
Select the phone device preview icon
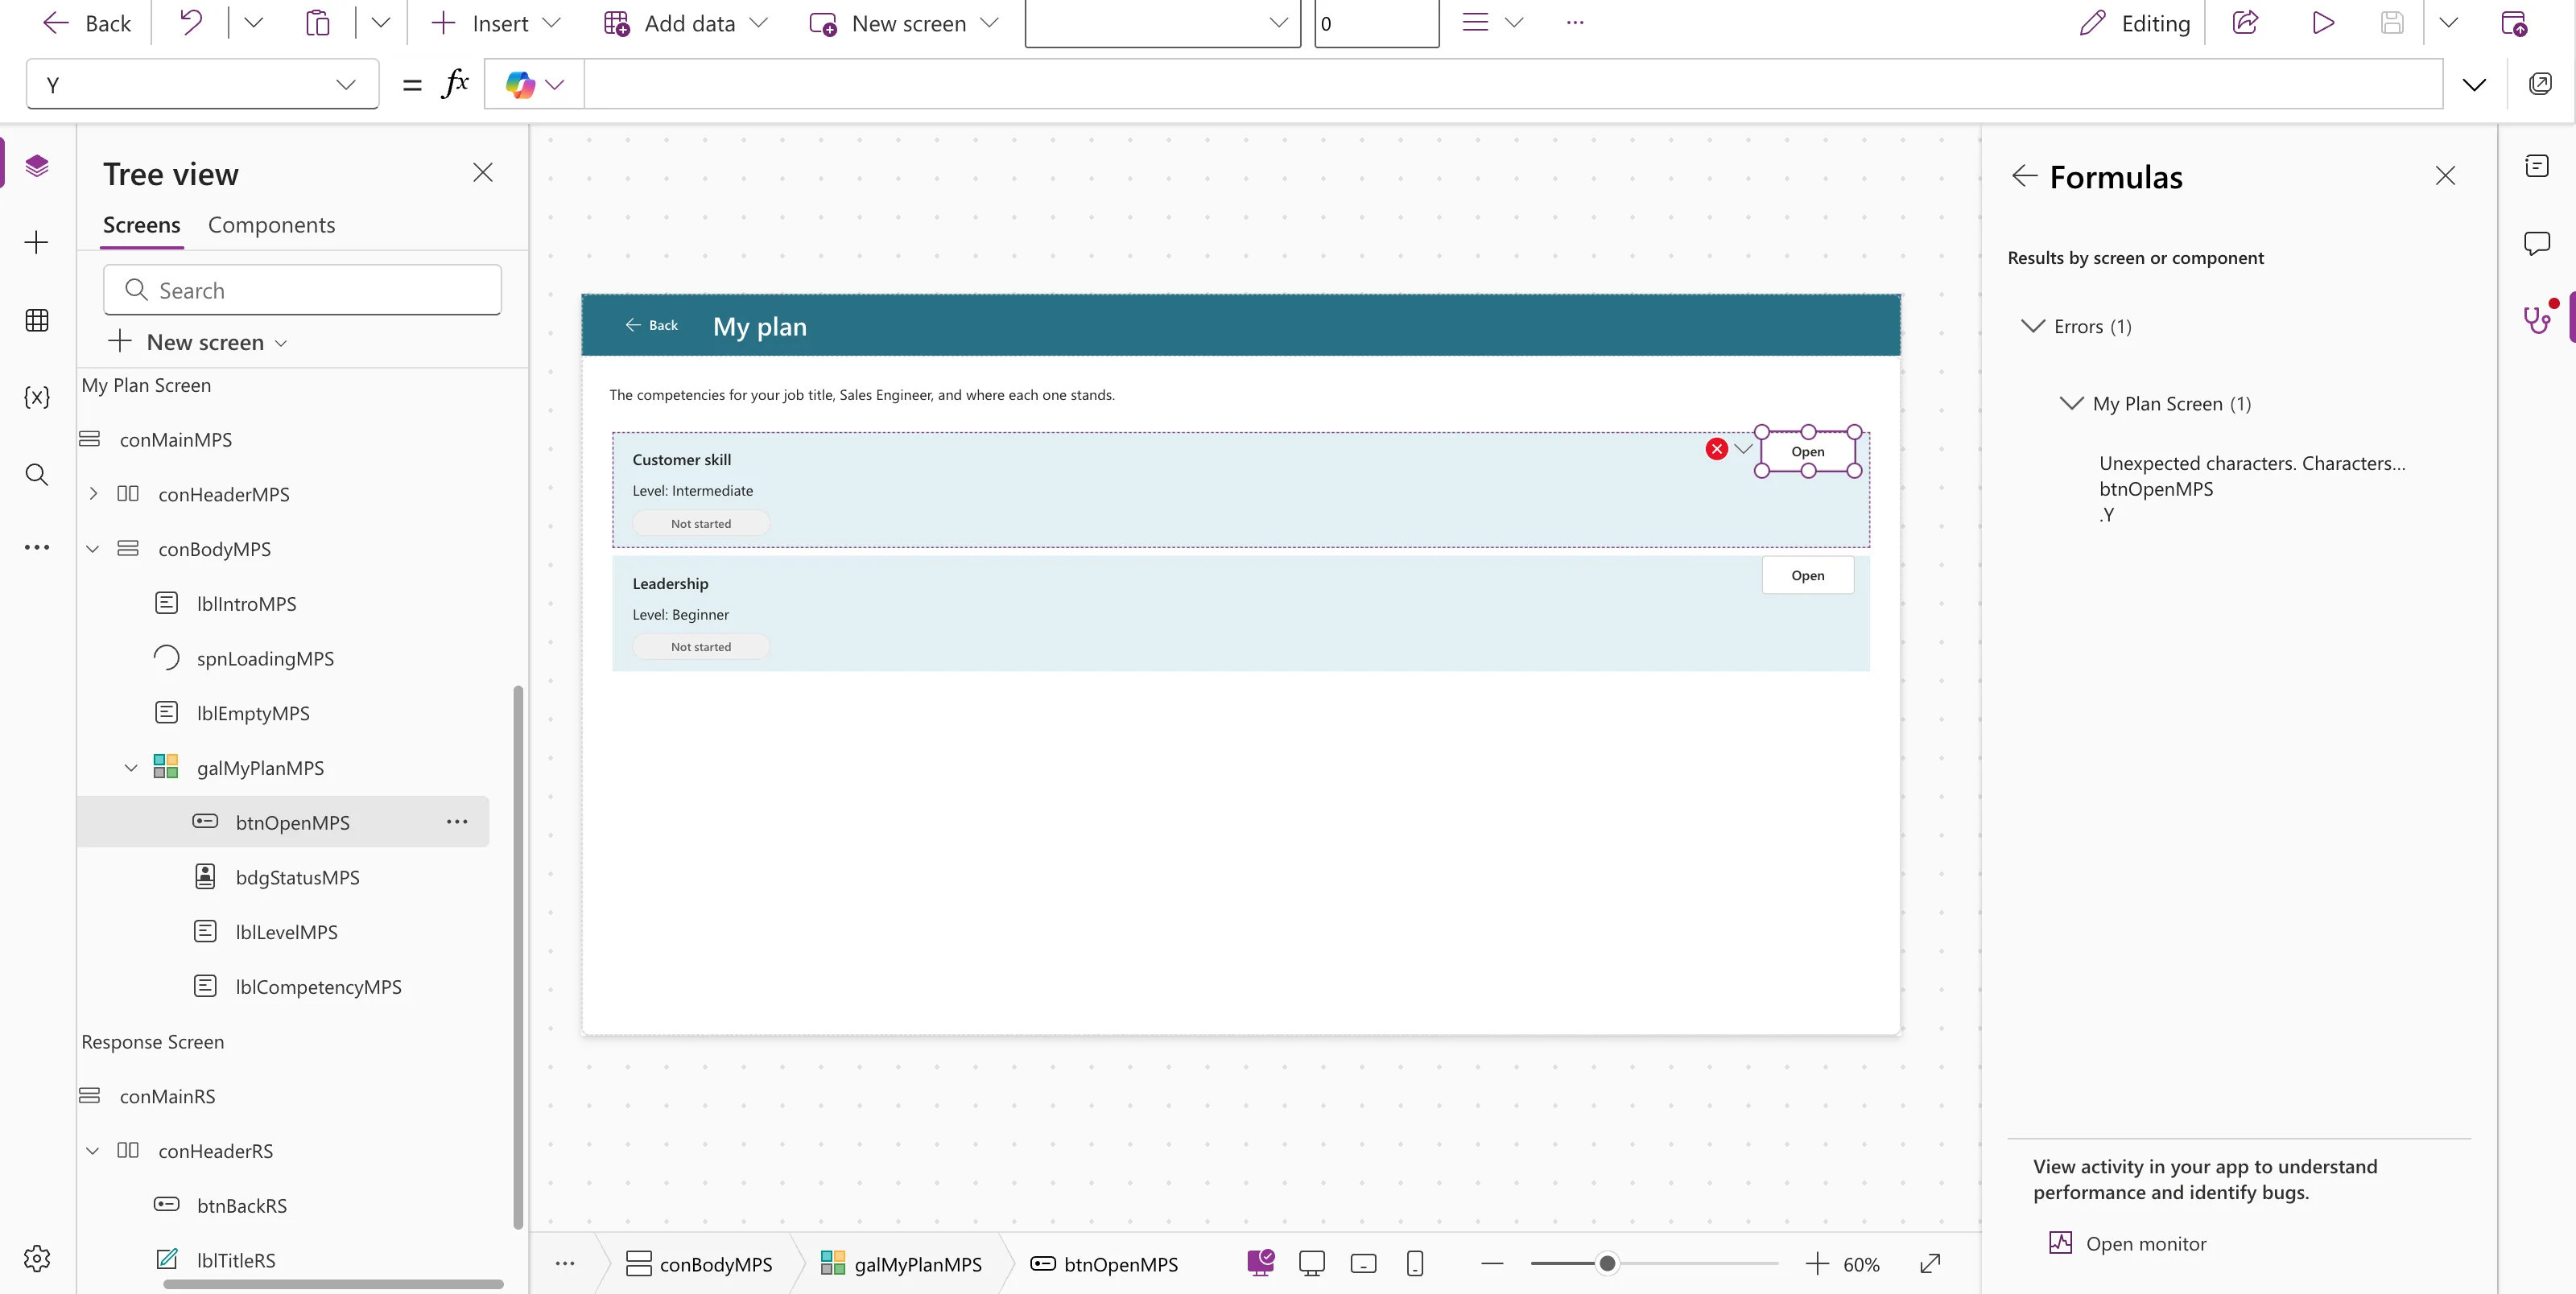click(1415, 1264)
